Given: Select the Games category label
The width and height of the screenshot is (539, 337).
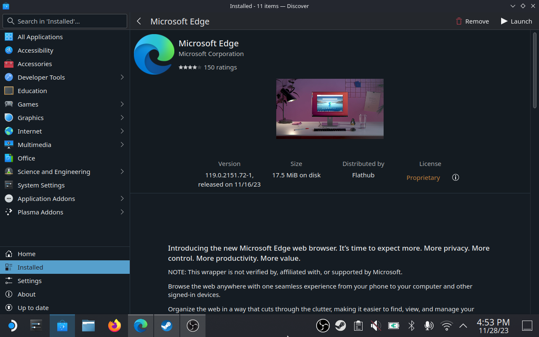Looking at the screenshot, I should tap(28, 104).
